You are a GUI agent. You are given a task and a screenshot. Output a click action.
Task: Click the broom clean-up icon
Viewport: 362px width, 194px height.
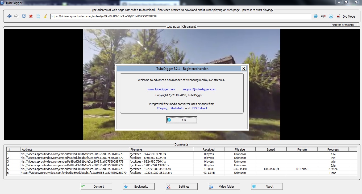coord(45,16)
